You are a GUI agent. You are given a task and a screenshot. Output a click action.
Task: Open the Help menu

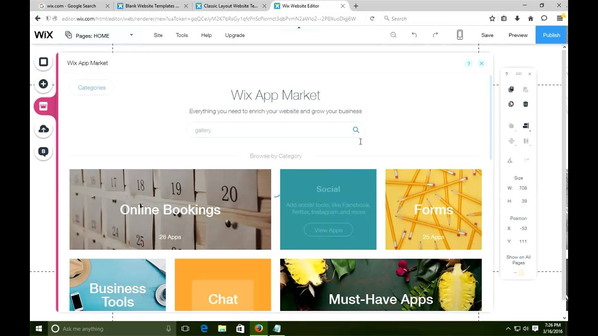206,35
